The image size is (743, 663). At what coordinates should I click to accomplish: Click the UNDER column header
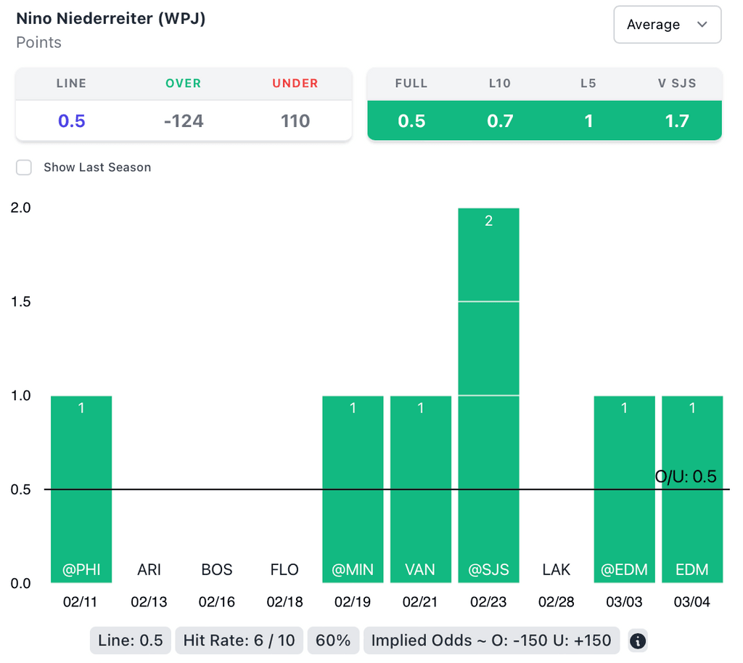coord(295,84)
